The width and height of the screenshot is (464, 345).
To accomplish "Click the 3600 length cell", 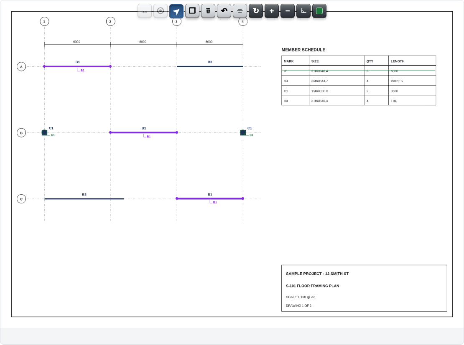I will click(394, 91).
